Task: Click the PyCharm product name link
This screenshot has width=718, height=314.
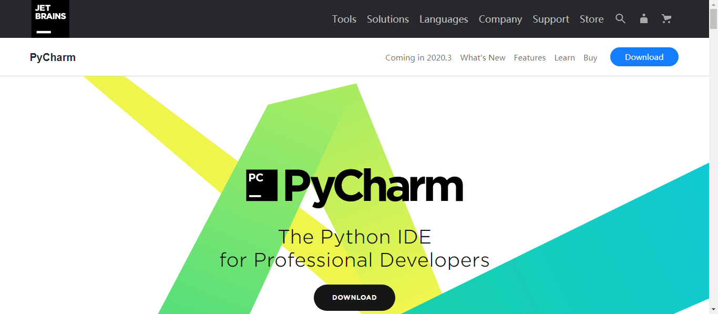Action: click(x=53, y=57)
